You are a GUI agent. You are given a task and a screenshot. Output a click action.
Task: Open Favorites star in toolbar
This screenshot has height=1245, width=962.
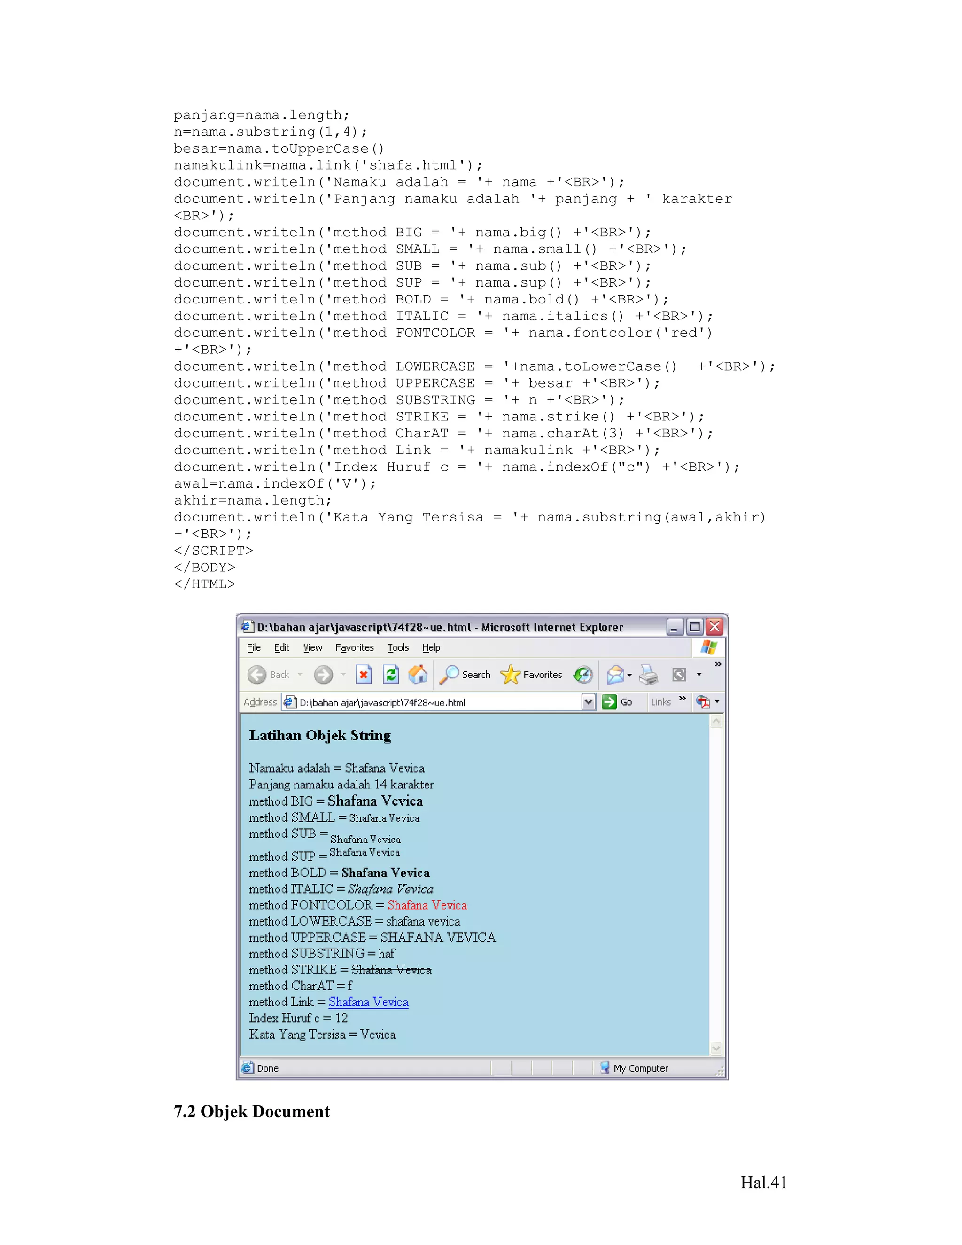[510, 675]
